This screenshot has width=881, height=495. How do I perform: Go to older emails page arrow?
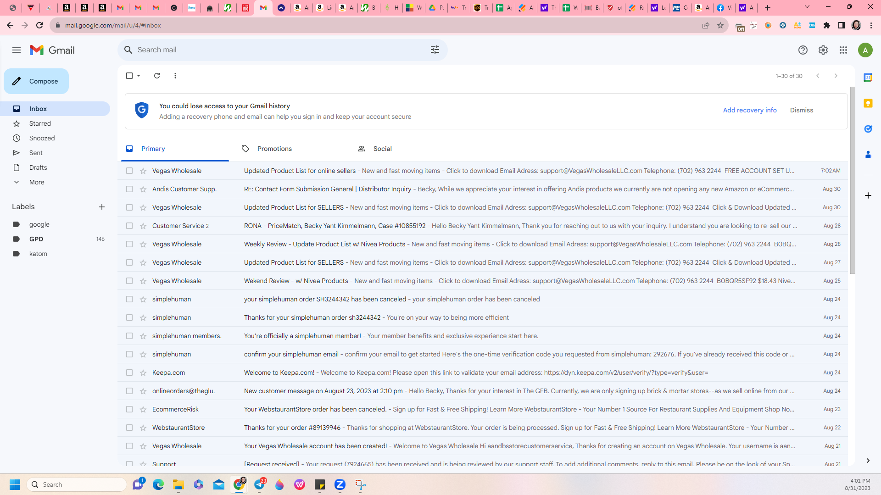(836, 76)
